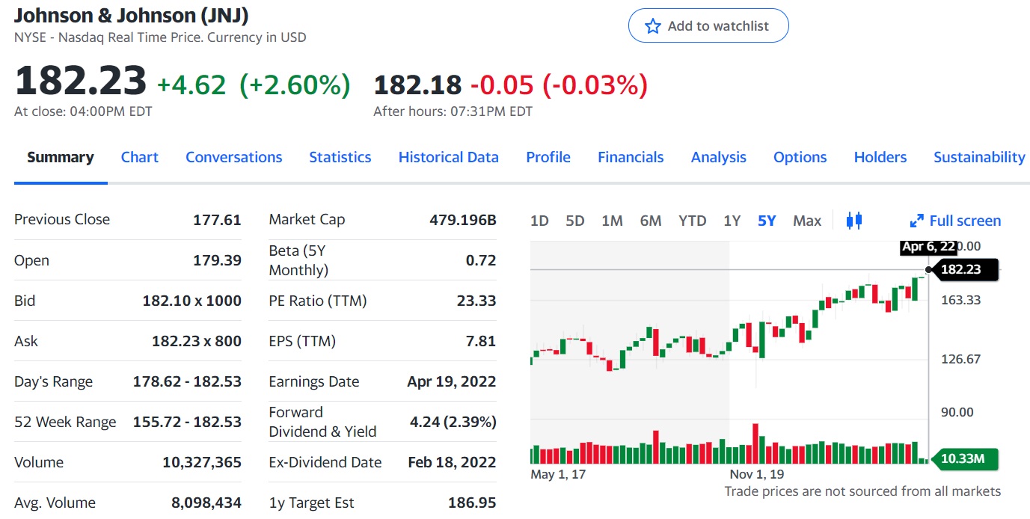Open the Statistics tab
Viewport: 1030px width, 519px height.
[x=340, y=157]
